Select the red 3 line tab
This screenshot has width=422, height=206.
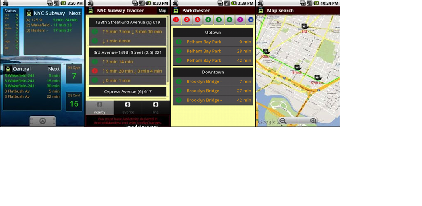(x=197, y=20)
